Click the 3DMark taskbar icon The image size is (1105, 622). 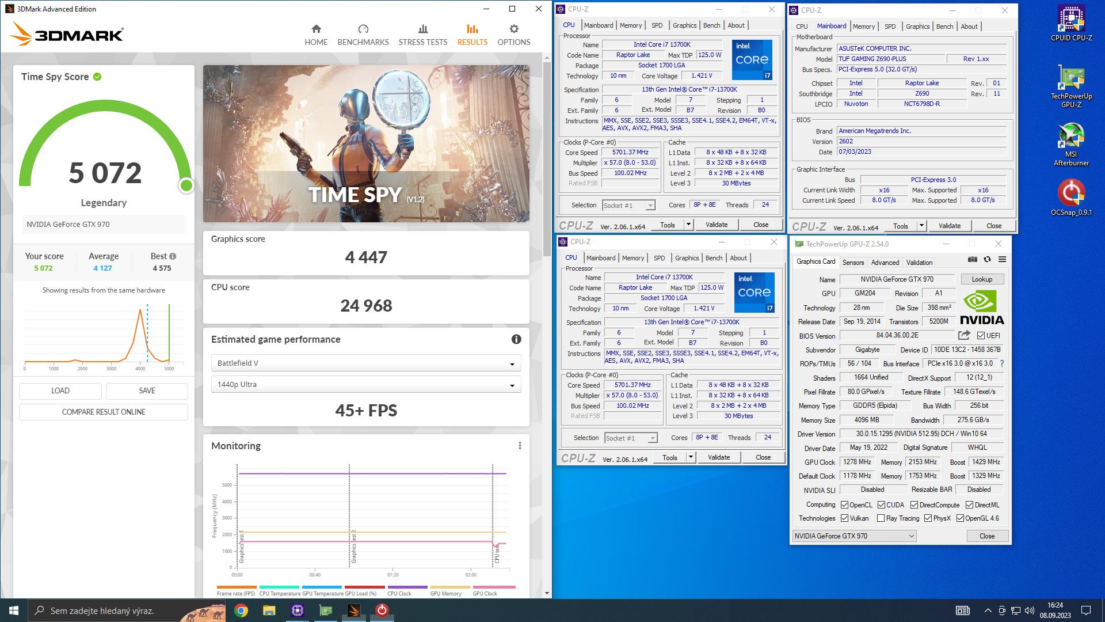[x=354, y=610]
